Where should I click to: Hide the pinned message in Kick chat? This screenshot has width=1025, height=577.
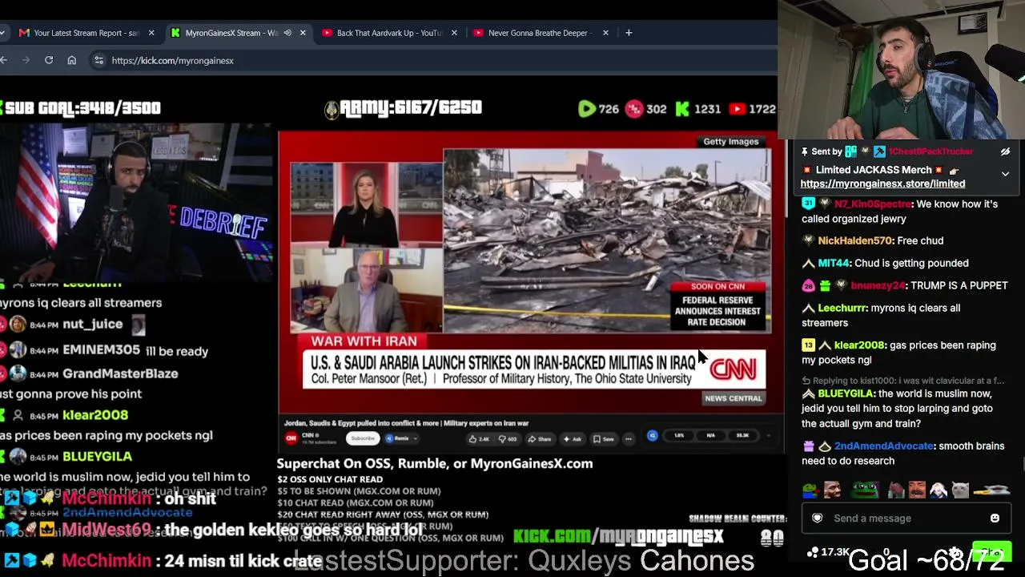click(x=1005, y=151)
